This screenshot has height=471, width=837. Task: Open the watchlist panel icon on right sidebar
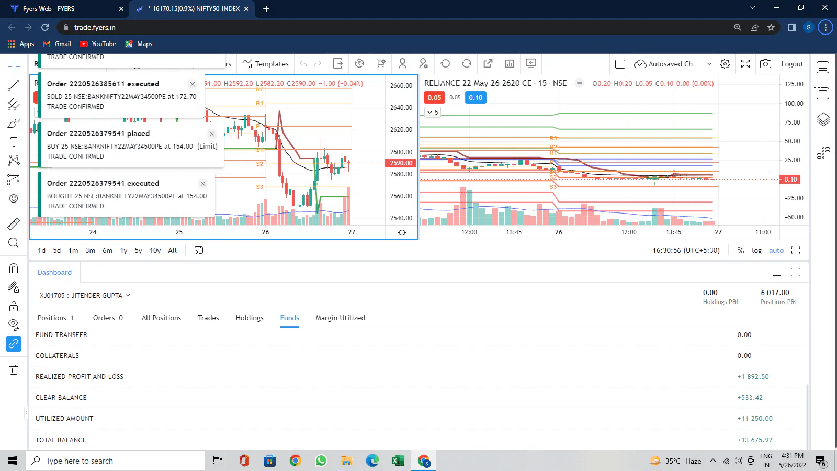coord(823,67)
